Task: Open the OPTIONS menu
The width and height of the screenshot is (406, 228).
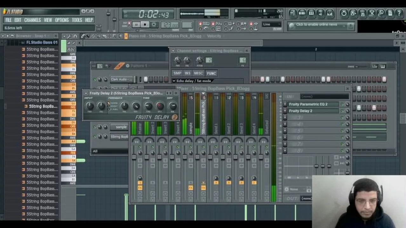Action: point(62,20)
